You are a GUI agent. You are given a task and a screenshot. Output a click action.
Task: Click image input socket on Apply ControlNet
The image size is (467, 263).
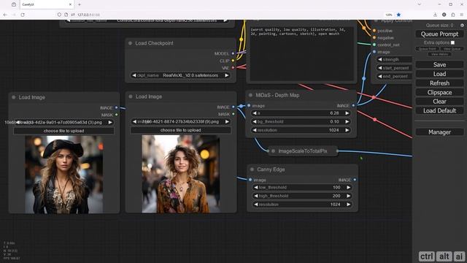374,52
